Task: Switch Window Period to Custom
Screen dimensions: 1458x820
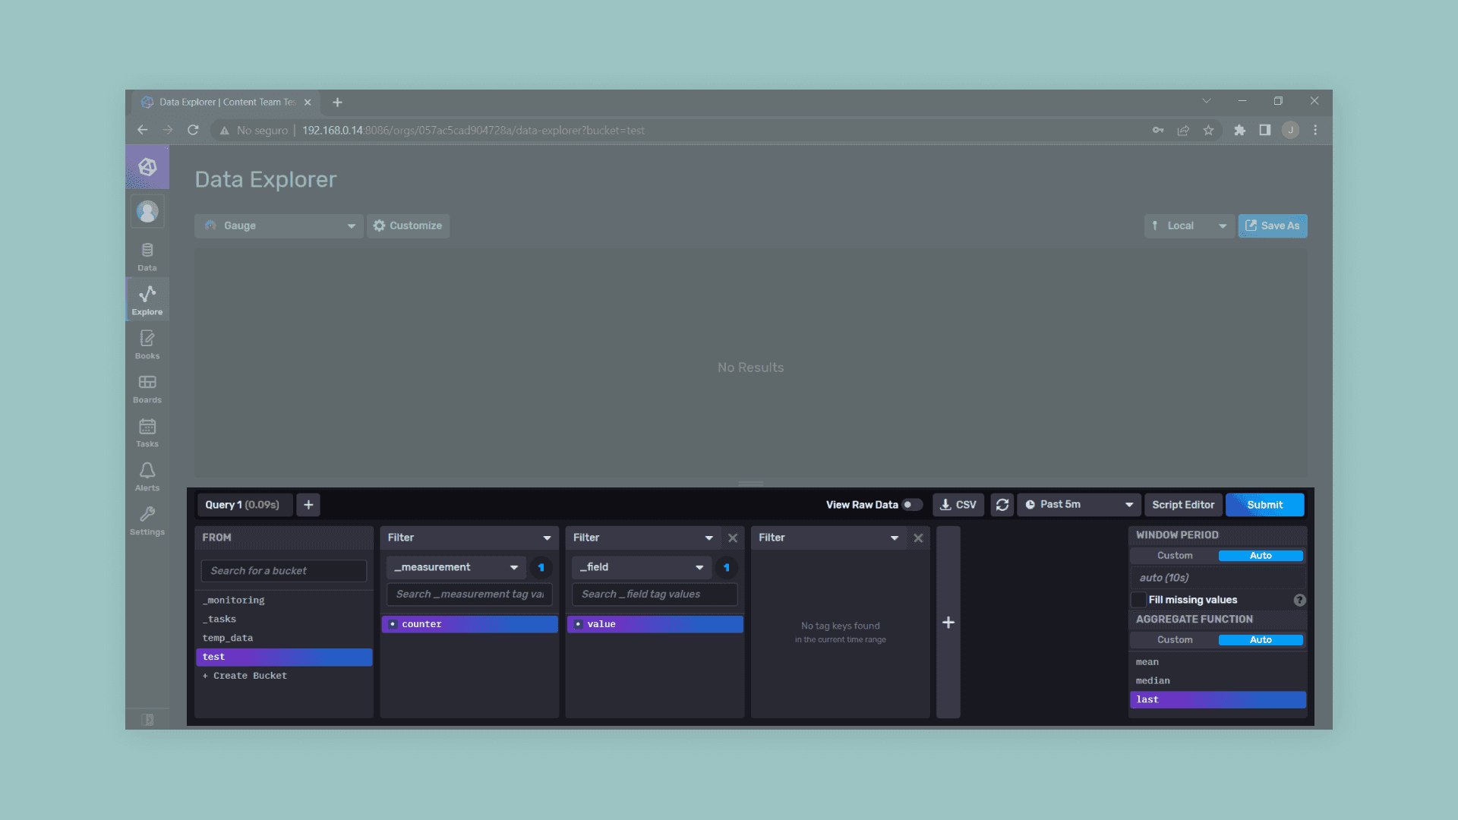Action: [x=1174, y=556]
